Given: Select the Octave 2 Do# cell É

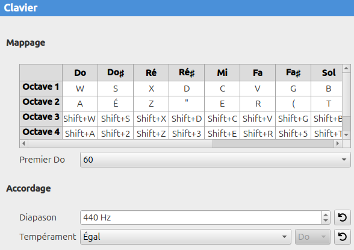Looking at the screenshot, I should [116, 104].
